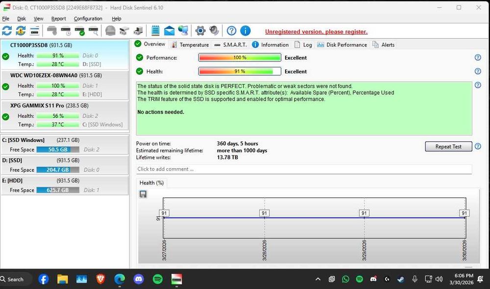The height and width of the screenshot is (289, 490).
Task: Select the C: [SSD Windows] partition entry
Action: point(65,145)
